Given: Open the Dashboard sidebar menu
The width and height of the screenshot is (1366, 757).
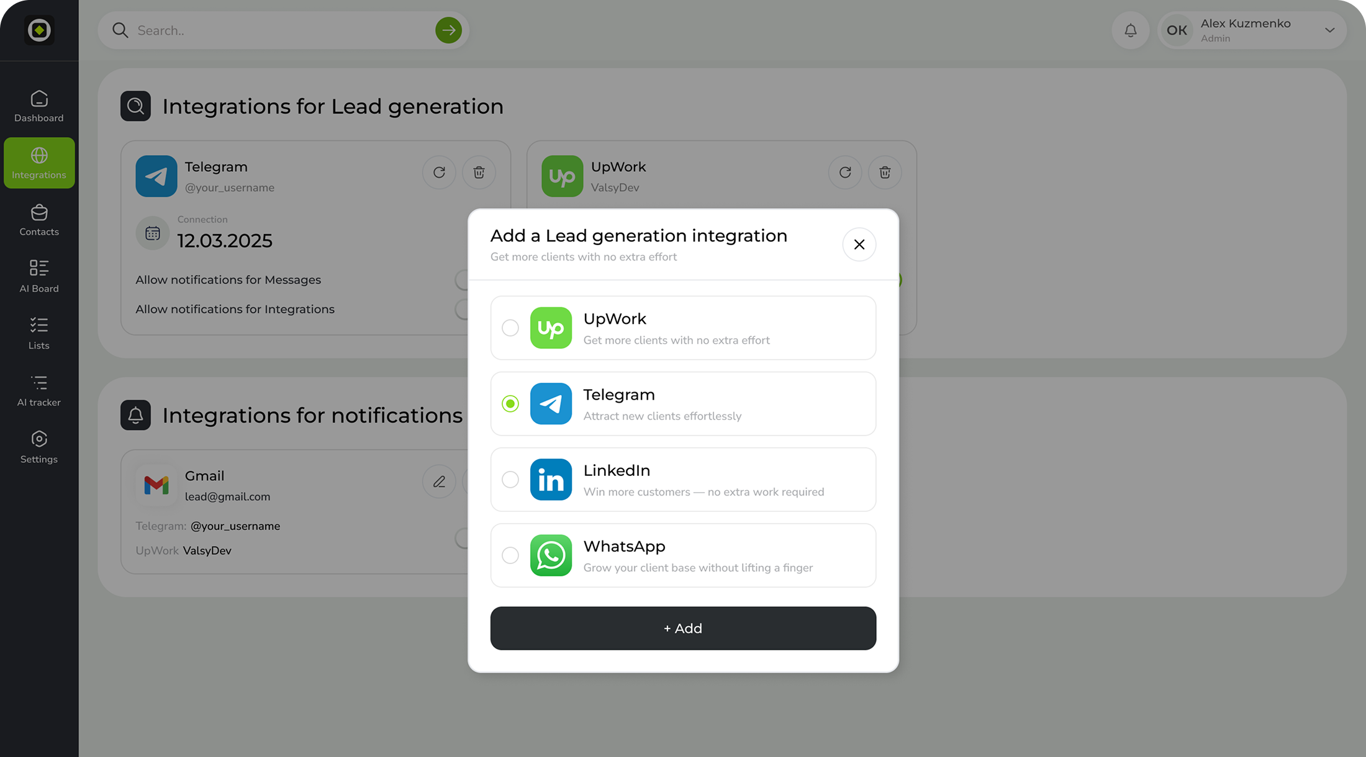Looking at the screenshot, I should [x=39, y=106].
